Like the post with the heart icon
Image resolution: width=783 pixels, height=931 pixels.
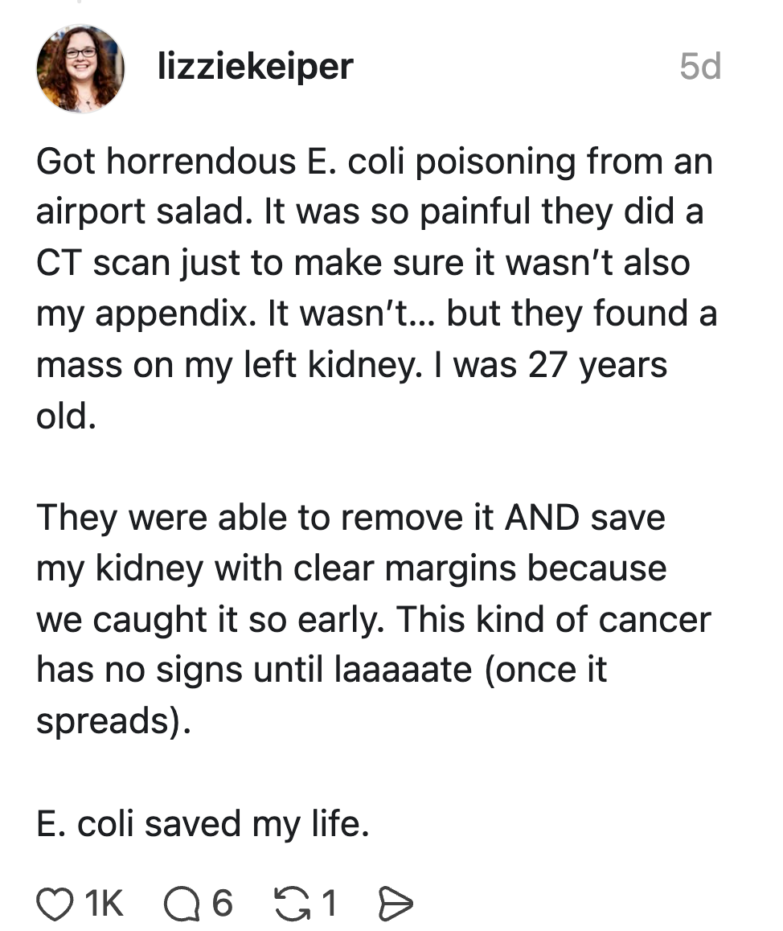pyautogui.click(x=55, y=903)
